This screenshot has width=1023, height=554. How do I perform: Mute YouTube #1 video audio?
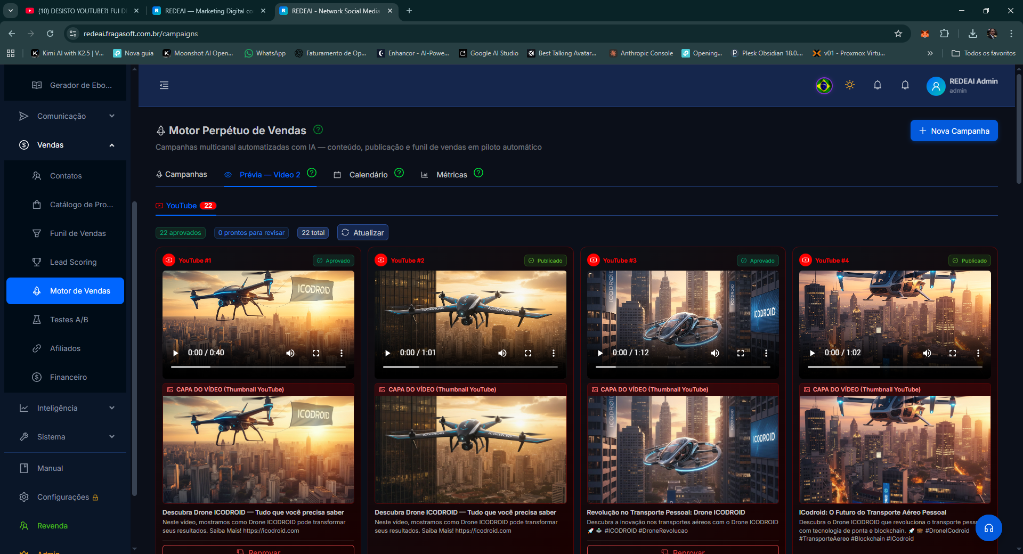(x=290, y=353)
